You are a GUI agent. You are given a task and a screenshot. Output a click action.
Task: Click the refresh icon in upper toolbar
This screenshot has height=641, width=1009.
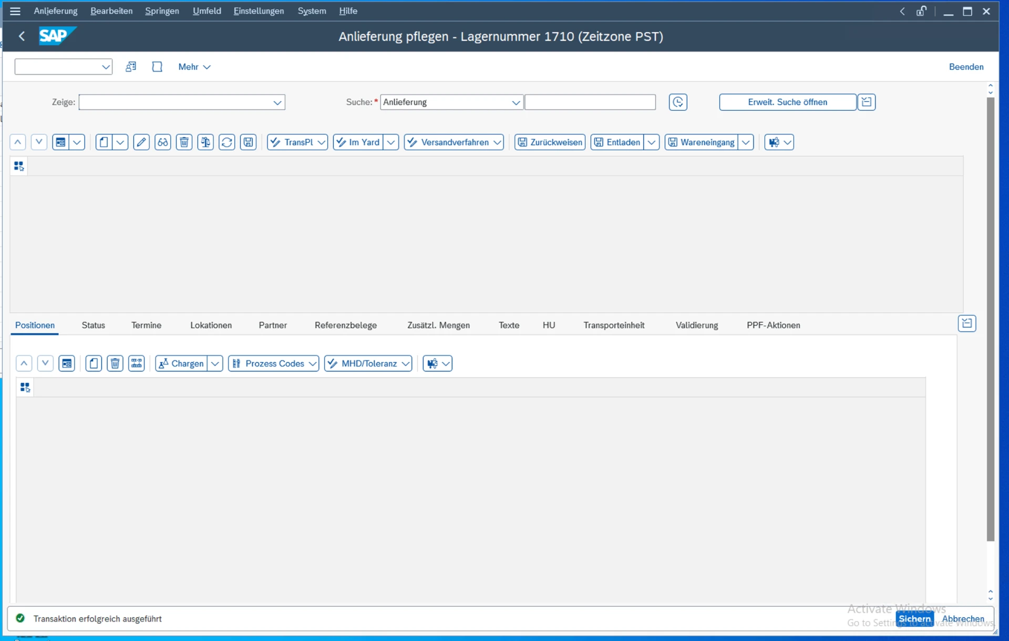pyautogui.click(x=227, y=142)
